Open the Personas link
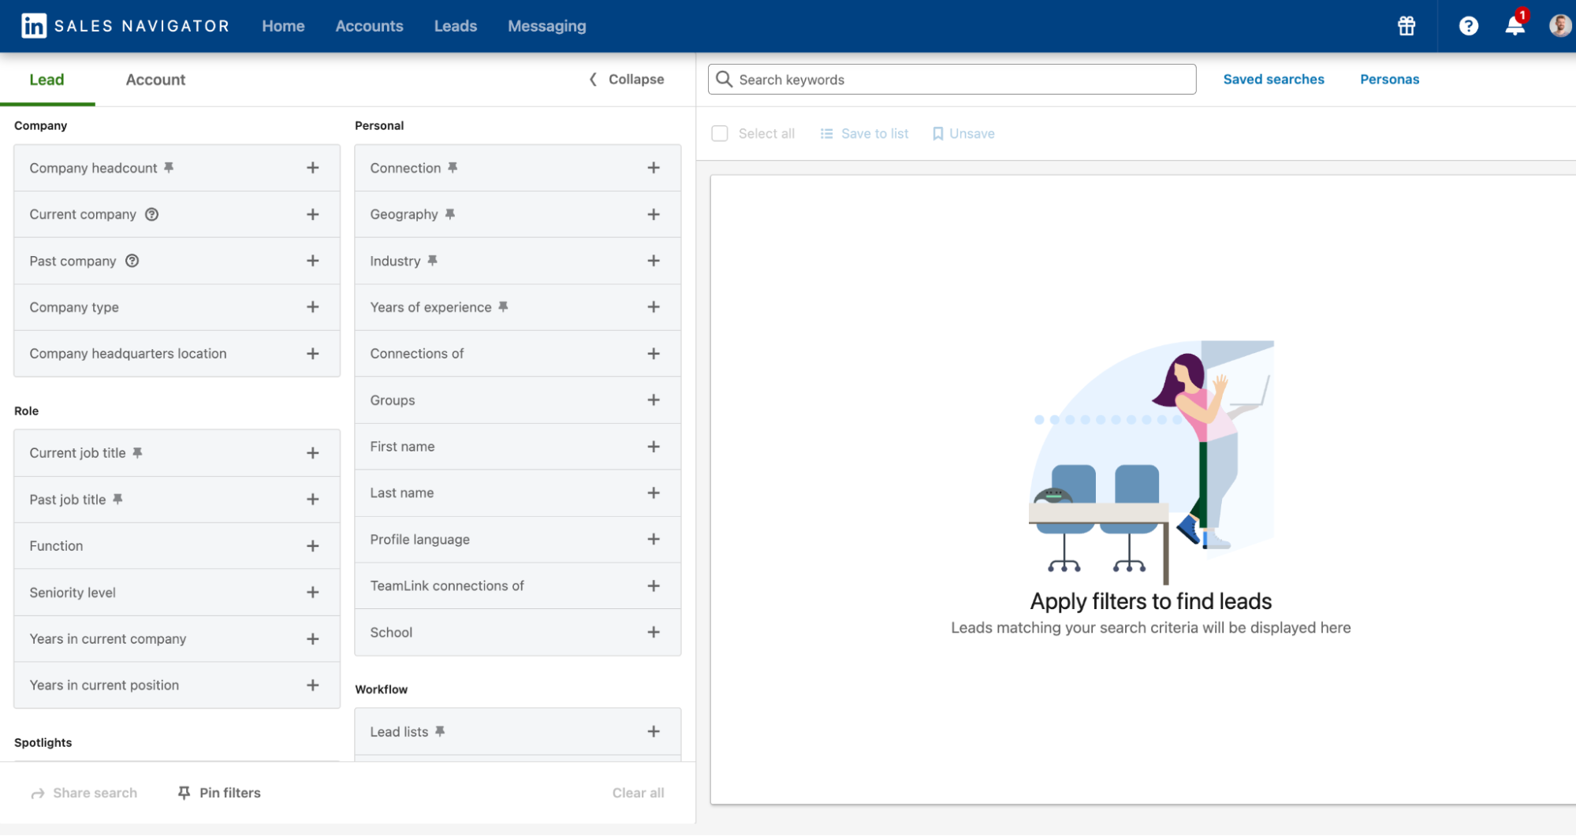This screenshot has width=1576, height=836. (x=1389, y=80)
